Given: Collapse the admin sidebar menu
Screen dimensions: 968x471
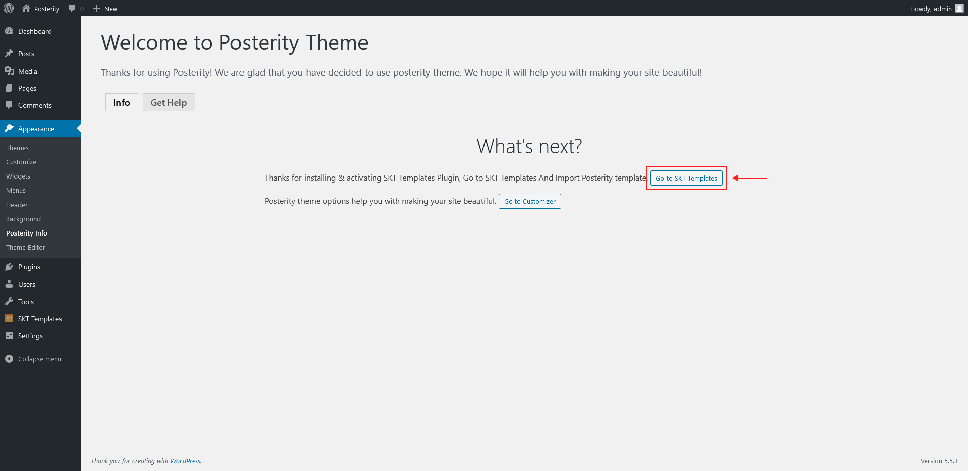Looking at the screenshot, I should point(33,359).
